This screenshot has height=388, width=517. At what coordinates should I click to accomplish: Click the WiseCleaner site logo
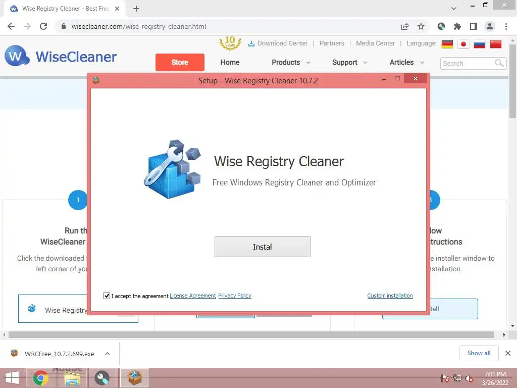[61, 56]
